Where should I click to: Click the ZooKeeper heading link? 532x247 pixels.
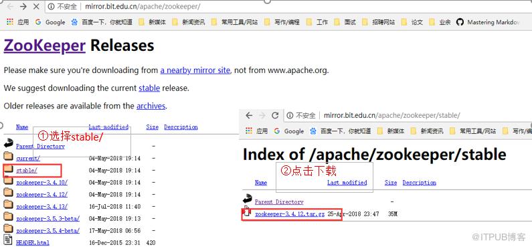click(44, 46)
